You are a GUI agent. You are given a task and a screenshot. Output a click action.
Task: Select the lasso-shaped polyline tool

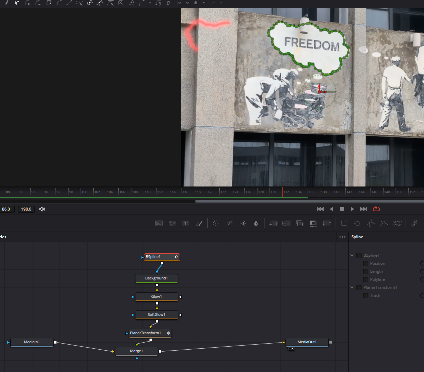[x=48, y=3]
